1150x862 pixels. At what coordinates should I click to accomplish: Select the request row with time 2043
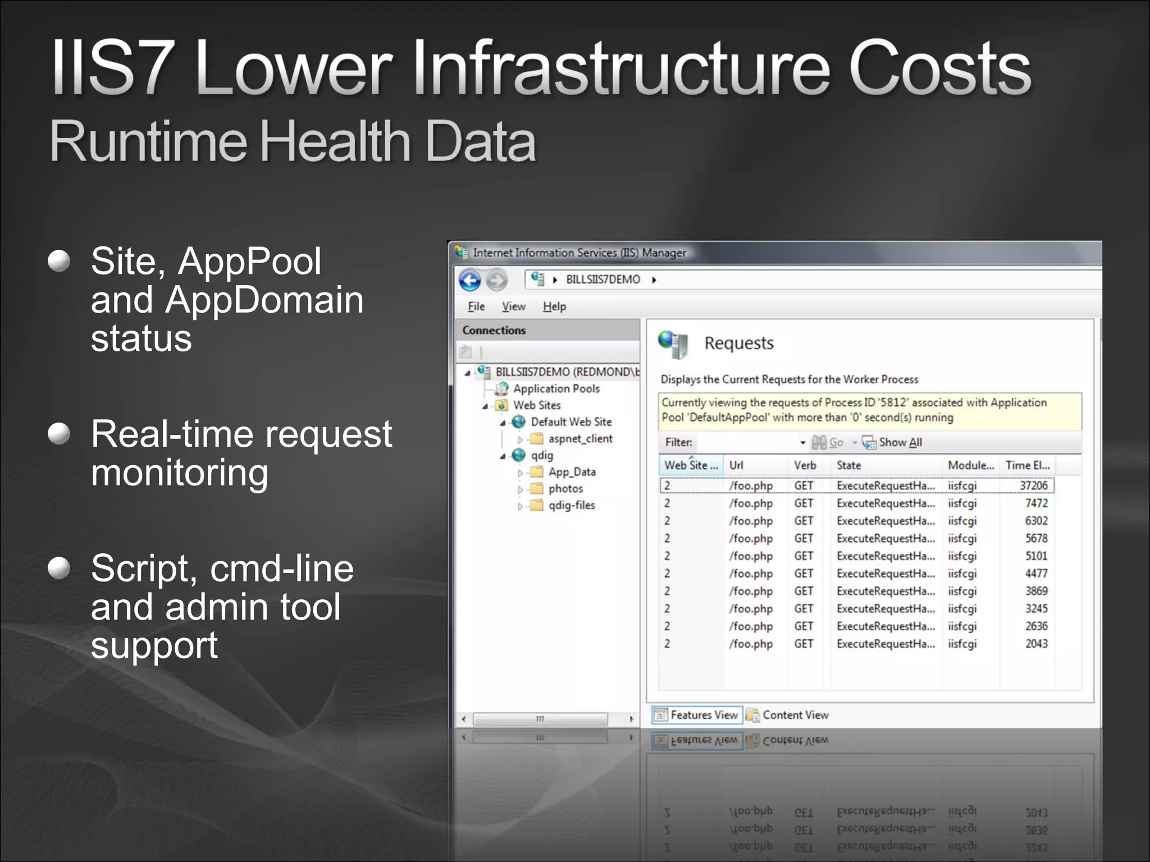[857, 644]
